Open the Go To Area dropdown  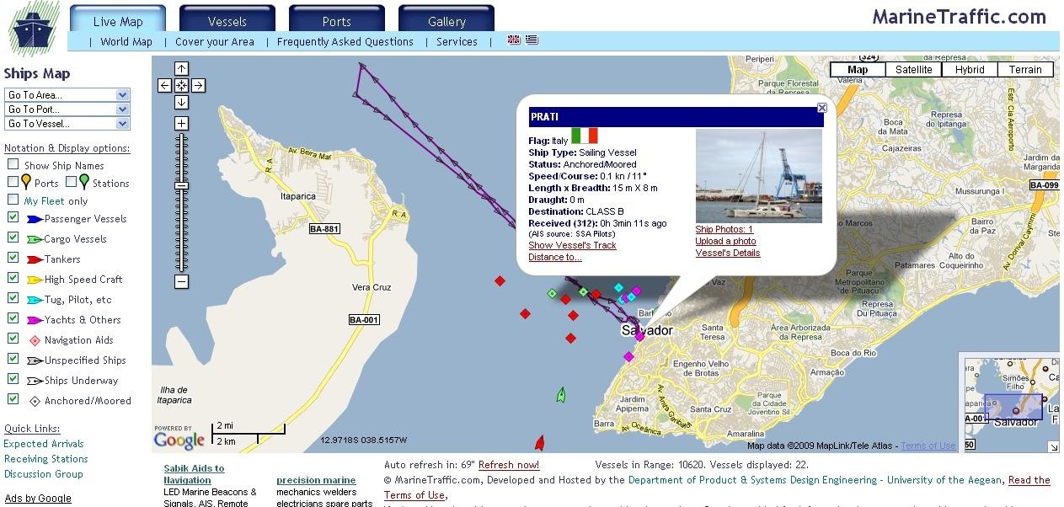(67, 95)
